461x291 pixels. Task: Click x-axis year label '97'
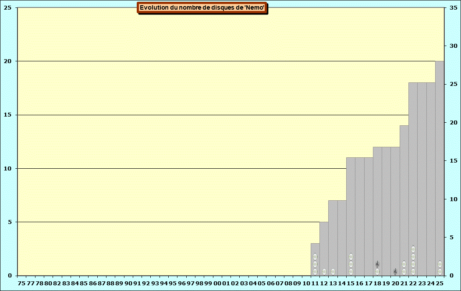click(191, 284)
